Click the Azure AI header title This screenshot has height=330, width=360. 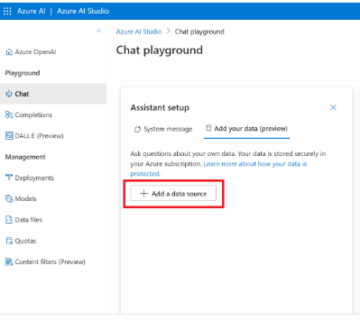point(32,11)
